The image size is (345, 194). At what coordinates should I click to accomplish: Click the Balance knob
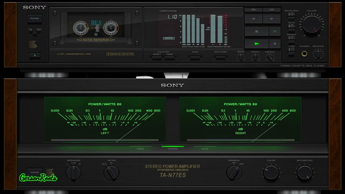(318, 54)
